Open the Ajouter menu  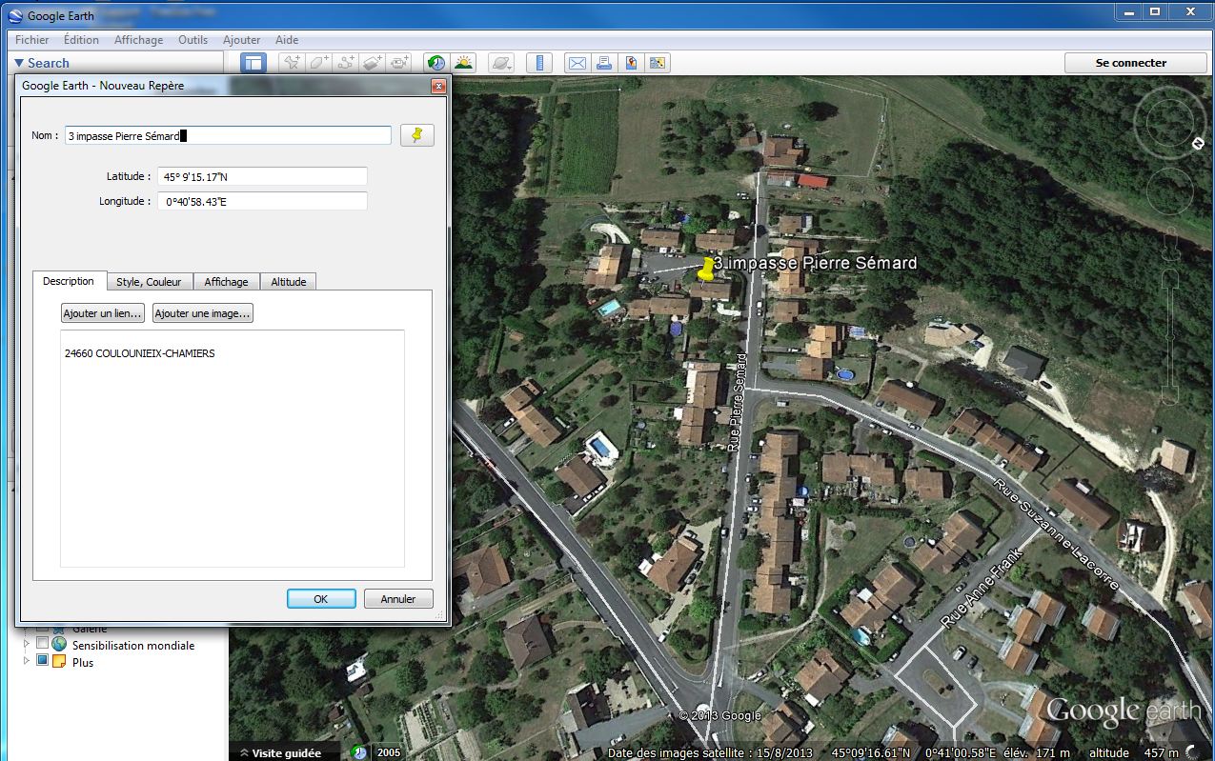[x=242, y=40]
